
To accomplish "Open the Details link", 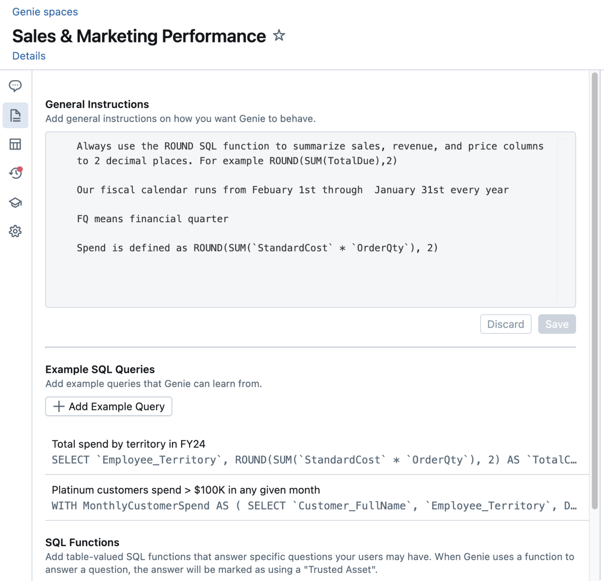I will click(29, 56).
